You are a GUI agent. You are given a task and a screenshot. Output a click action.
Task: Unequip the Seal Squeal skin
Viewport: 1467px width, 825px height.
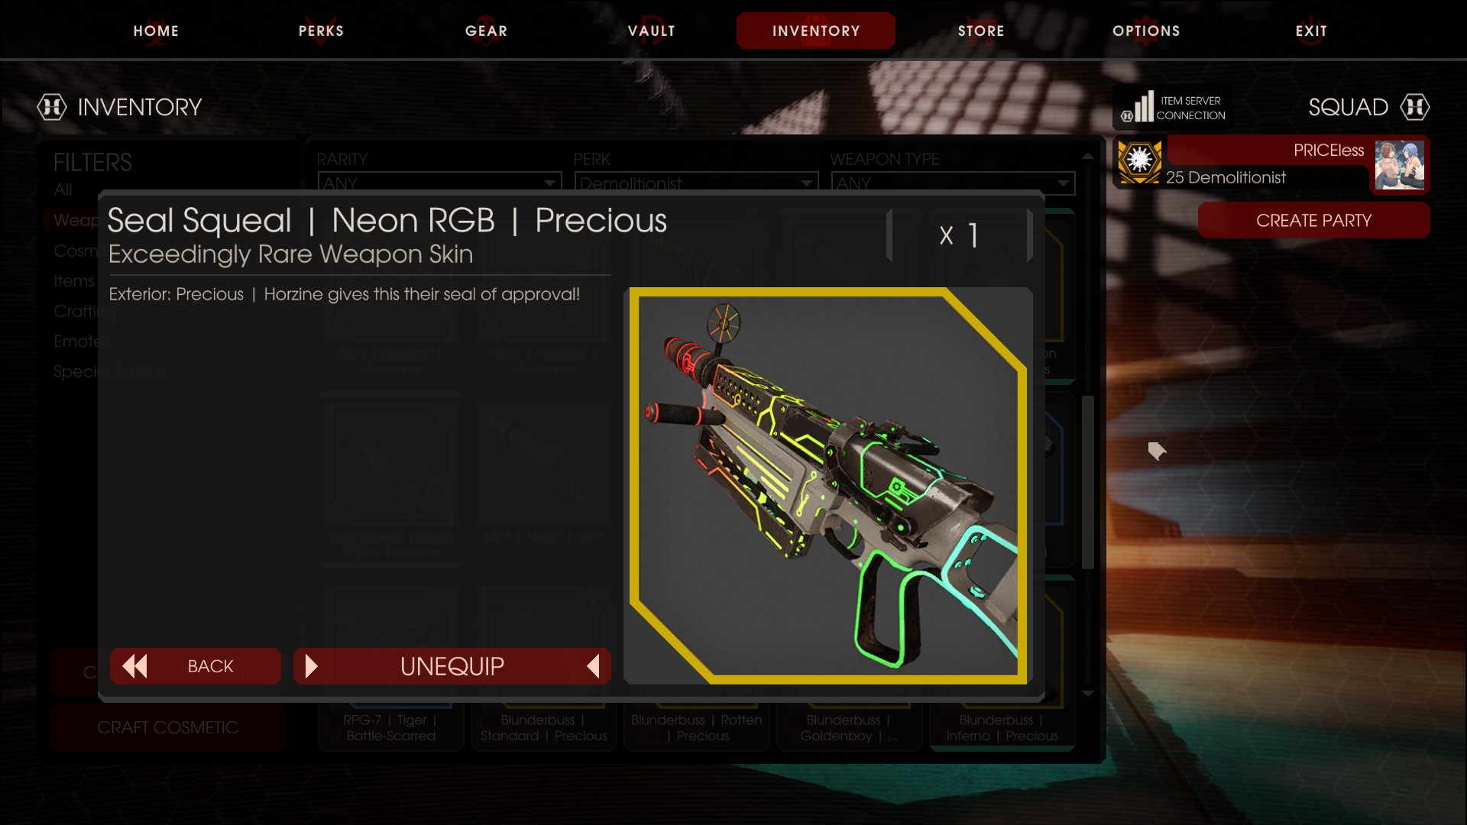coord(452,666)
